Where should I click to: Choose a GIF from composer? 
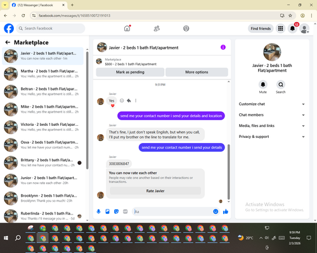126,211
